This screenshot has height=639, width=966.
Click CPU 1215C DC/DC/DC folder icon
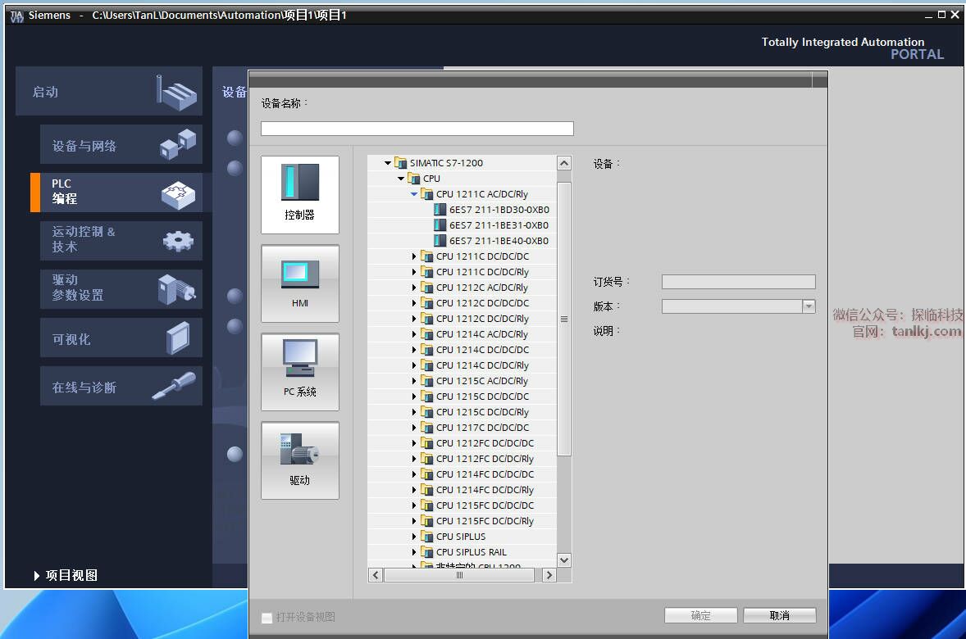pyautogui.click(x=427, y=397)
